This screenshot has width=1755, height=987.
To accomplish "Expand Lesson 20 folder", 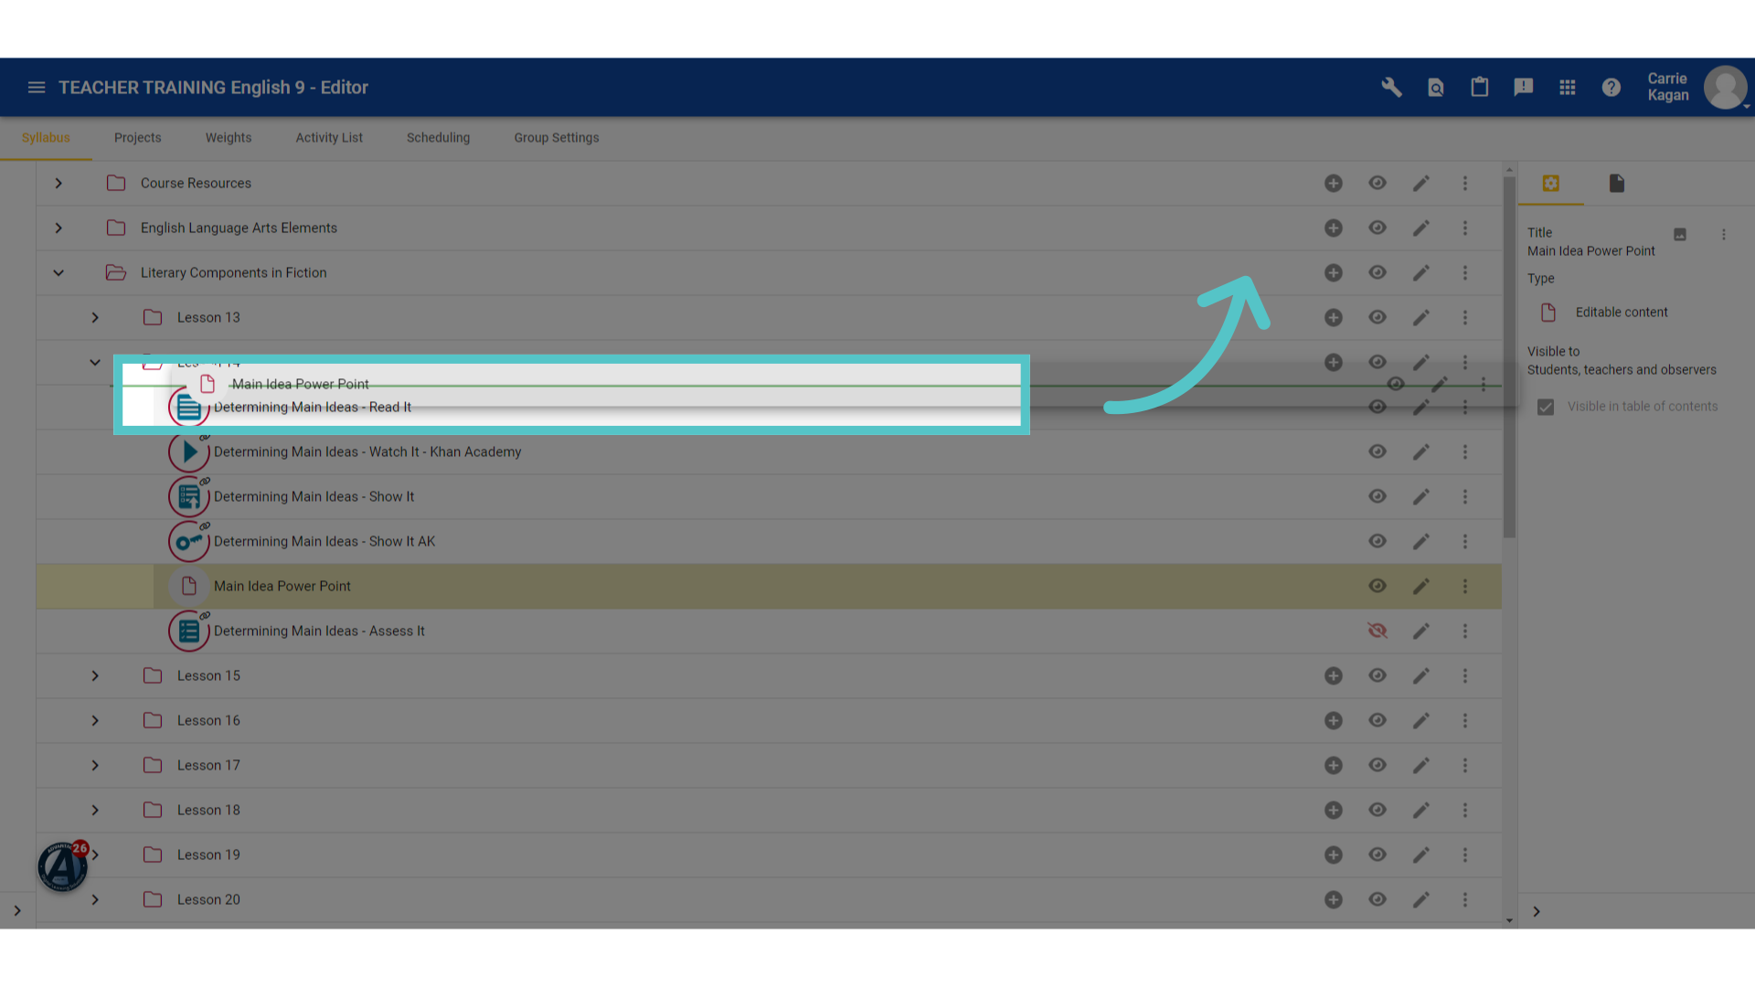I will (95, 900).
